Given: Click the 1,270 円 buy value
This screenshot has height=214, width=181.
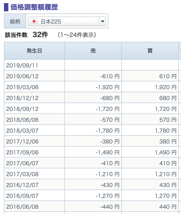Looking at the screenshot, I should [166, 196].
